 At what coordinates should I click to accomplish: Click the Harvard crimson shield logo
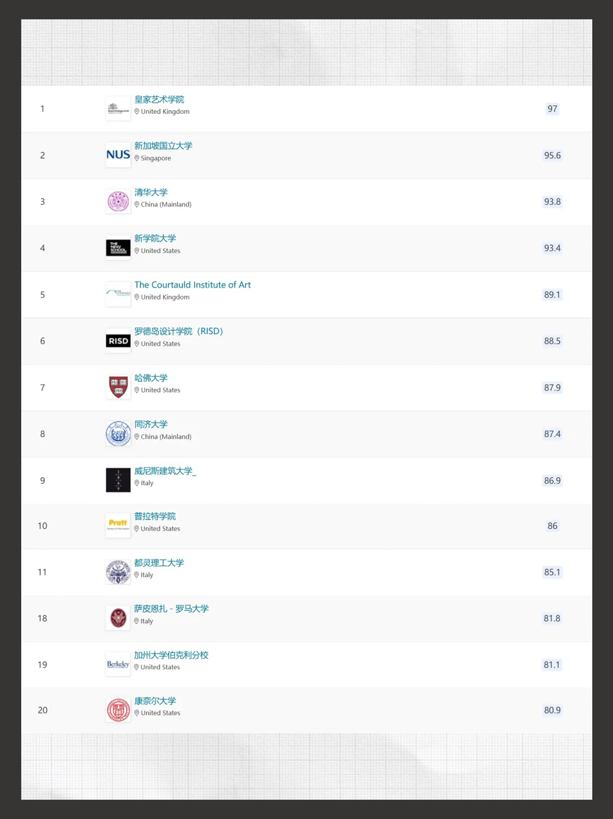(x=118, y=387)
